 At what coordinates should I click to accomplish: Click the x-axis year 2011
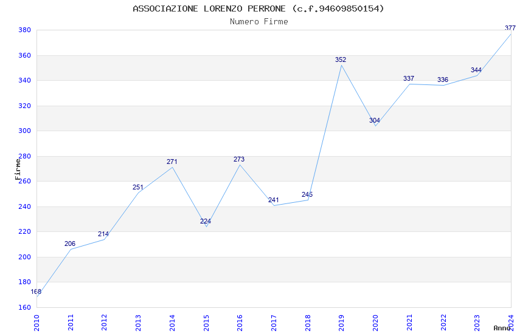[x=71, y=322]
